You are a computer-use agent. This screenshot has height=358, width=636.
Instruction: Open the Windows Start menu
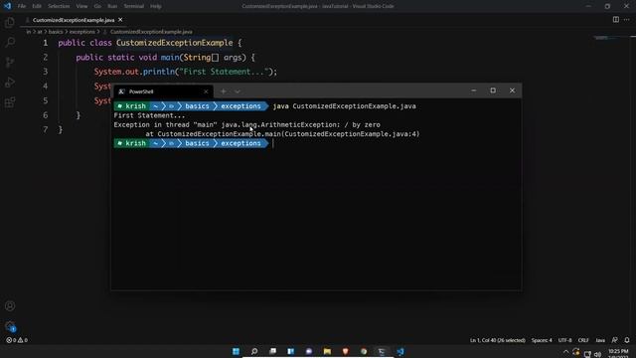(236, 351)
